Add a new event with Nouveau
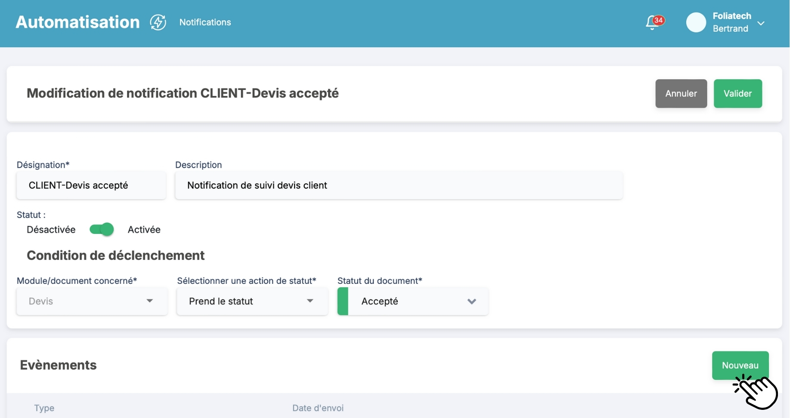Viewport: 790px width, 418px height. (740, 365)
